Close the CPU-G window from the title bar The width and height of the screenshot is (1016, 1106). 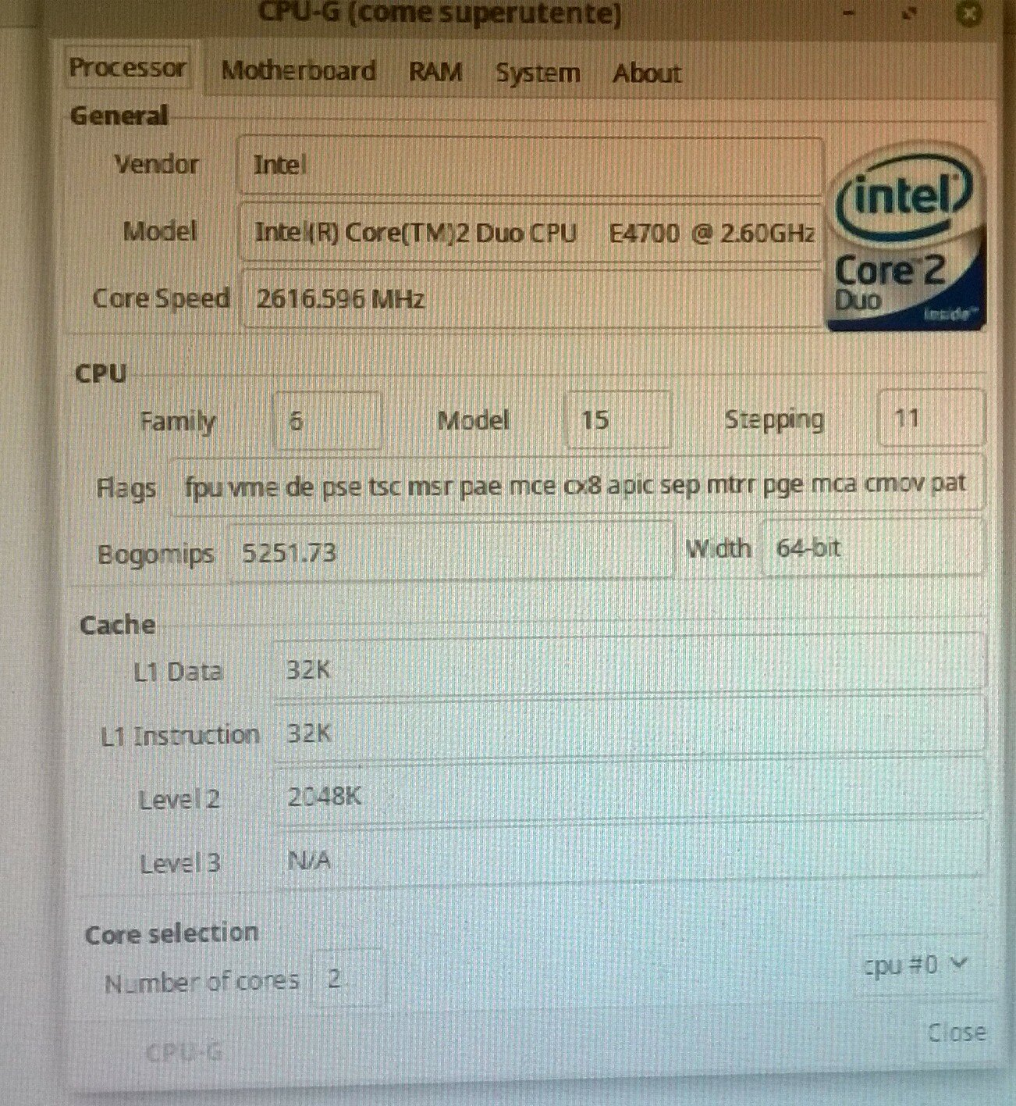coord(969,15)
